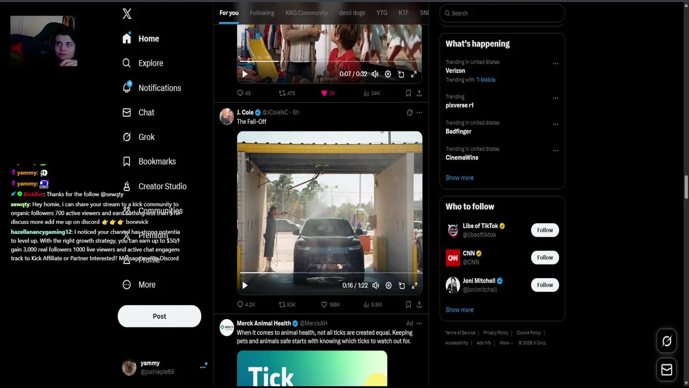Open J. Cole profile avatar
This screenshot has height=388, width=689.
click(x=227, y=116)
